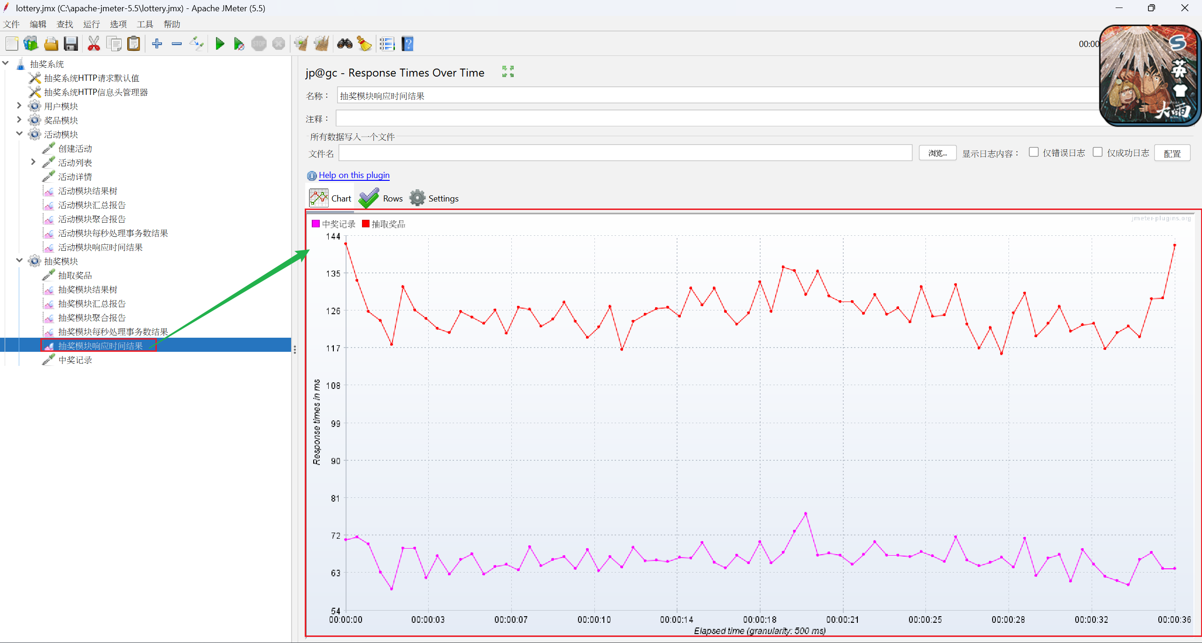The image size is (1202, 643).
Task: Click the magenta 中奖记录 legend swatch
Action: coord(316,224)
